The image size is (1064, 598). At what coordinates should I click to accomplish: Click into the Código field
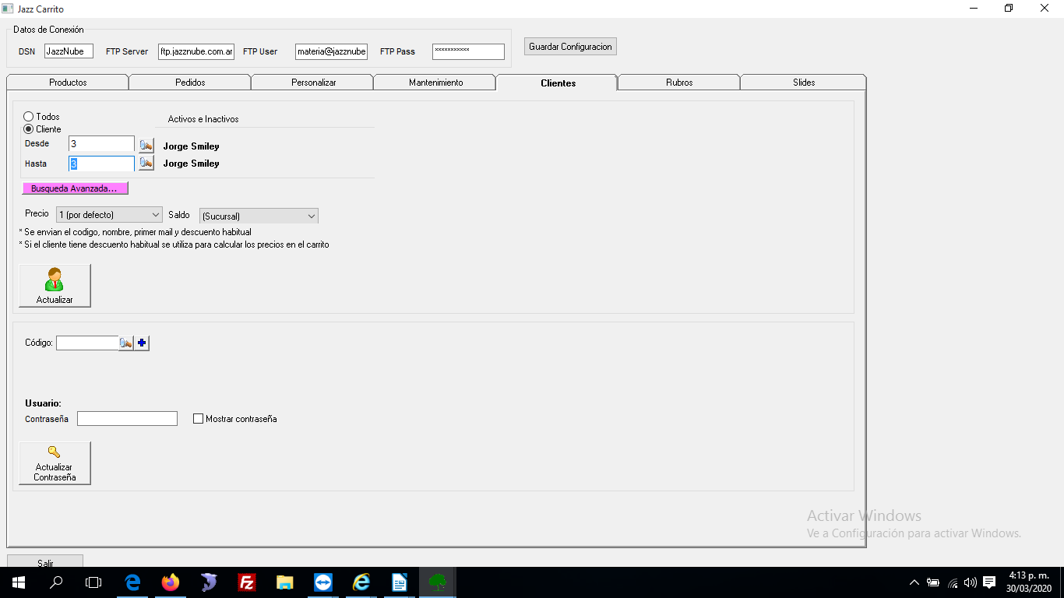87,343
